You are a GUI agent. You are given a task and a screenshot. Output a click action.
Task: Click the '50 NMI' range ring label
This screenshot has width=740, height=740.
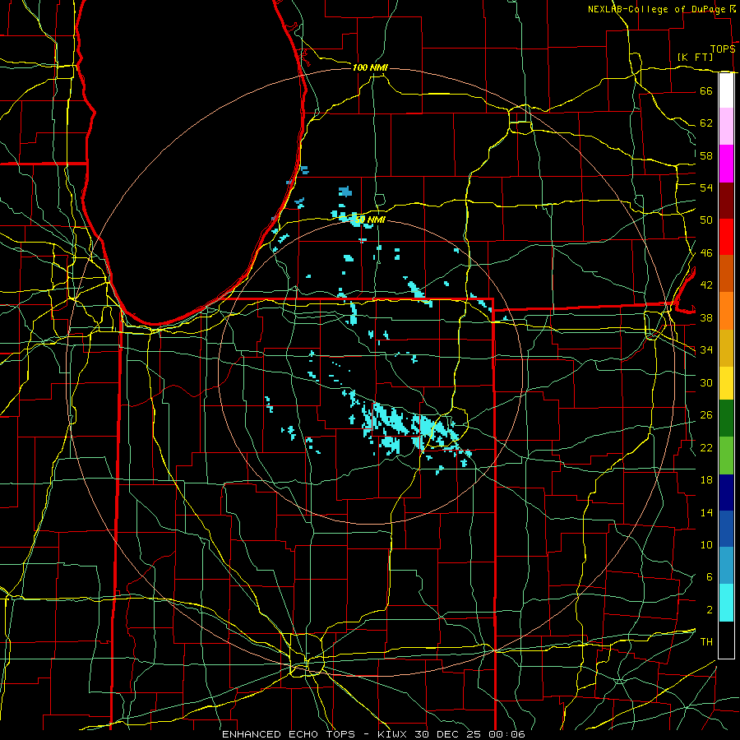tap(370, 220)
